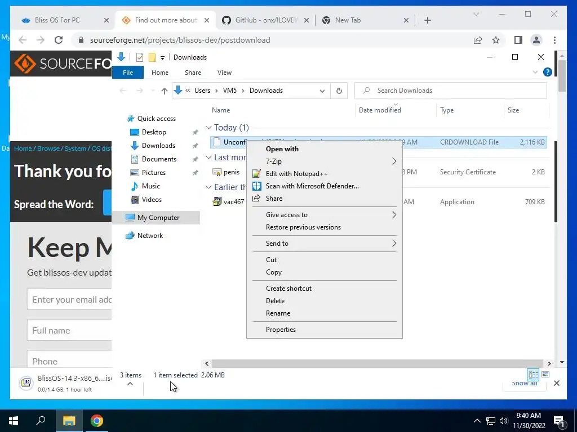This screenshot has height=432, width=577.
Task: Open Chrome's side panel icon
Action: [x=518, y=40]
